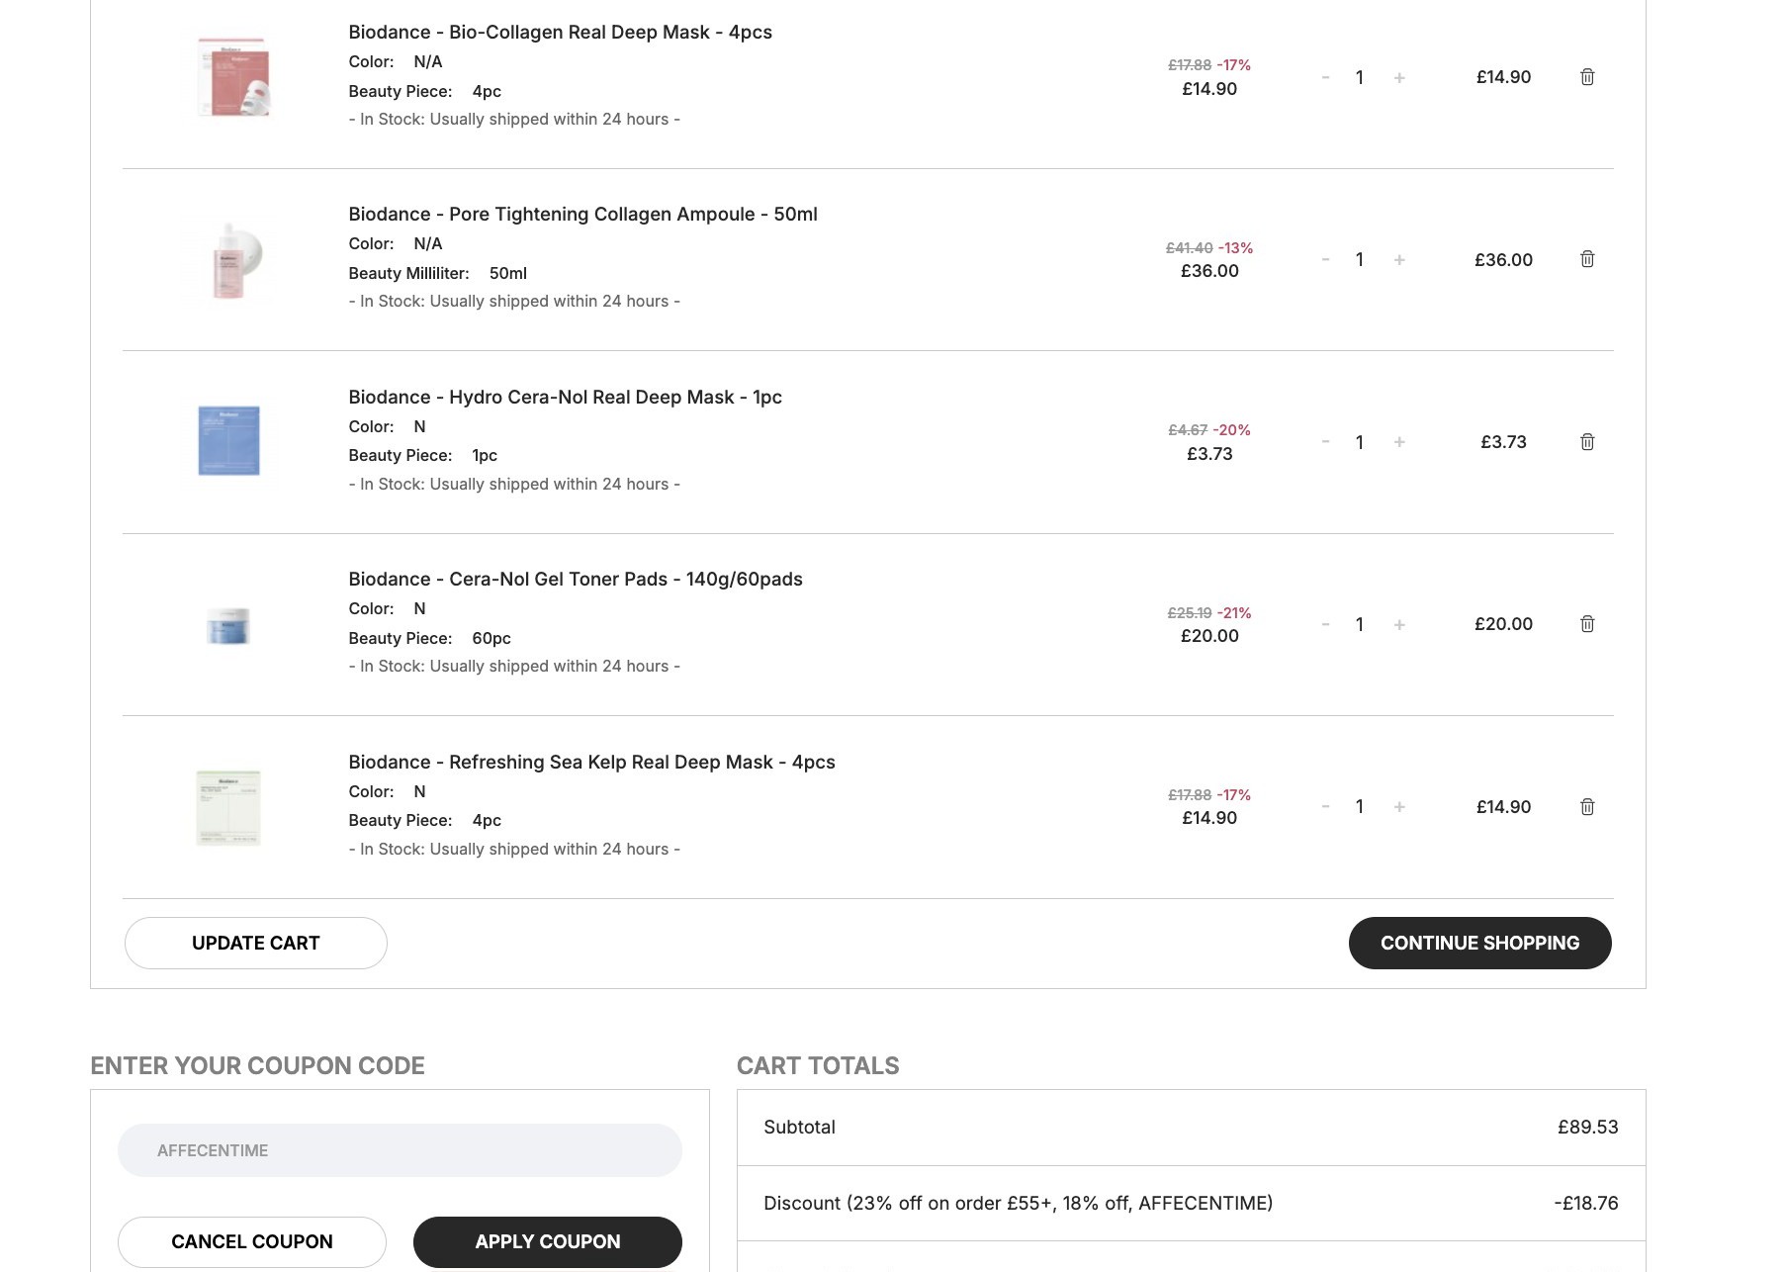Click the Update Cart button

[255, 944]
